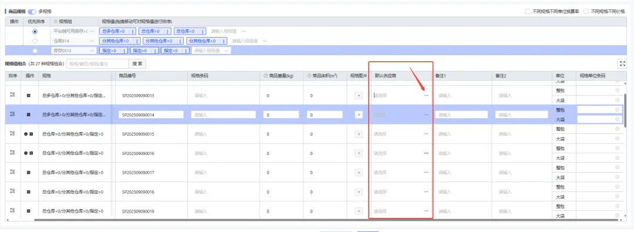This screenshot has height=232, width=634.
Task: Click disable (minus) icon in row SP202509090016
Action: click(x=26, y=153)
